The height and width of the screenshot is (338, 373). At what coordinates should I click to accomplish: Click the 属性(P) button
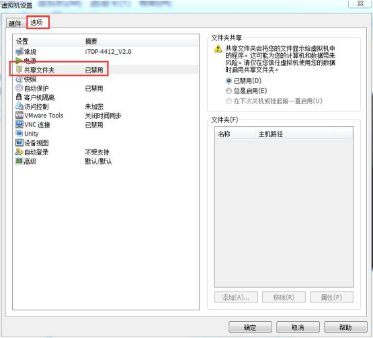coord(331,297)
